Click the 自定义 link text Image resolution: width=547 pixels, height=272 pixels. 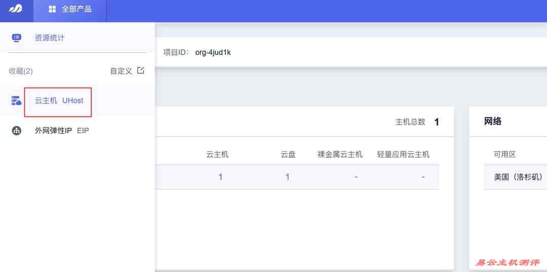[x=121, y=71]
